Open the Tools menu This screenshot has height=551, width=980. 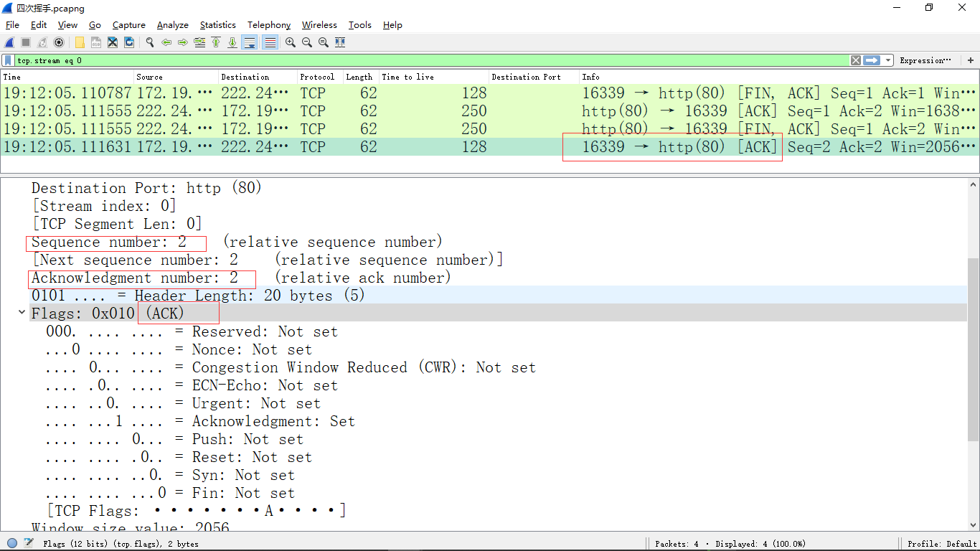pyautogui.click(x=360, y=24)
